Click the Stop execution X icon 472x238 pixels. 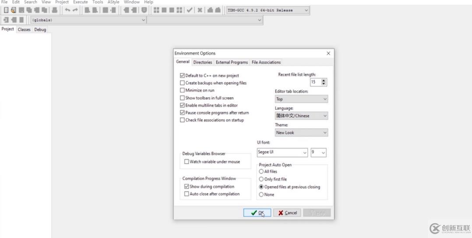[200, 10]
